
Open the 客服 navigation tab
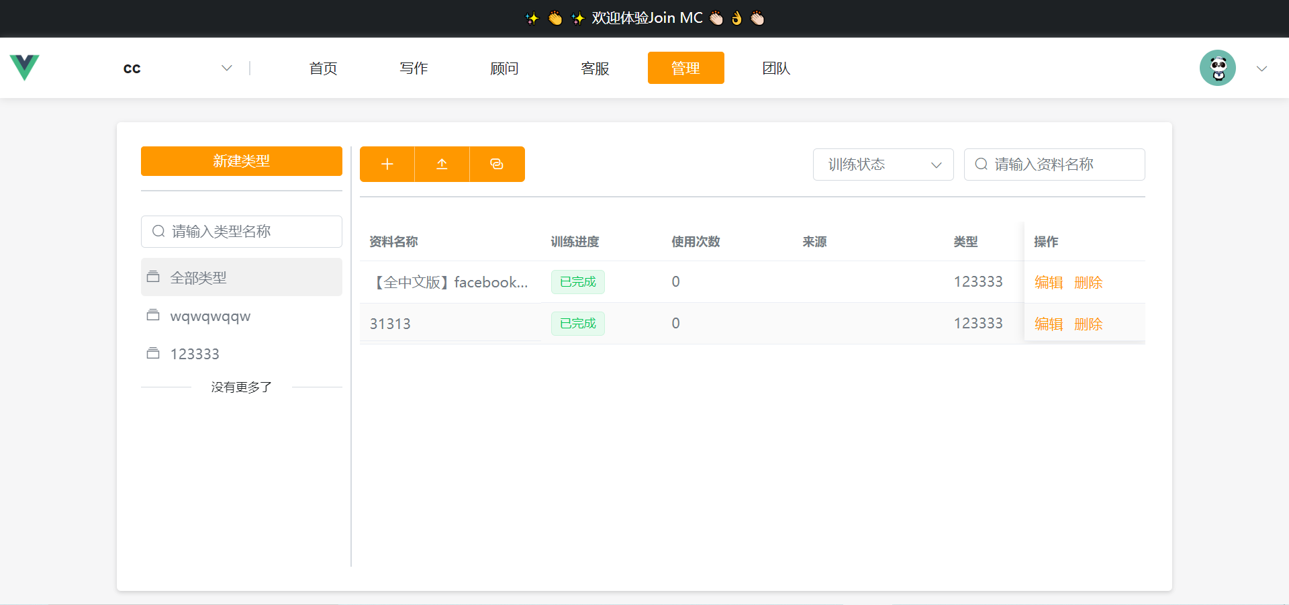tap(595, 68)
